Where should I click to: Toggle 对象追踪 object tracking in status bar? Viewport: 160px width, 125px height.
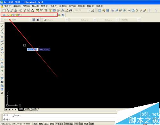pyautogui.click(x=69, y=124)
